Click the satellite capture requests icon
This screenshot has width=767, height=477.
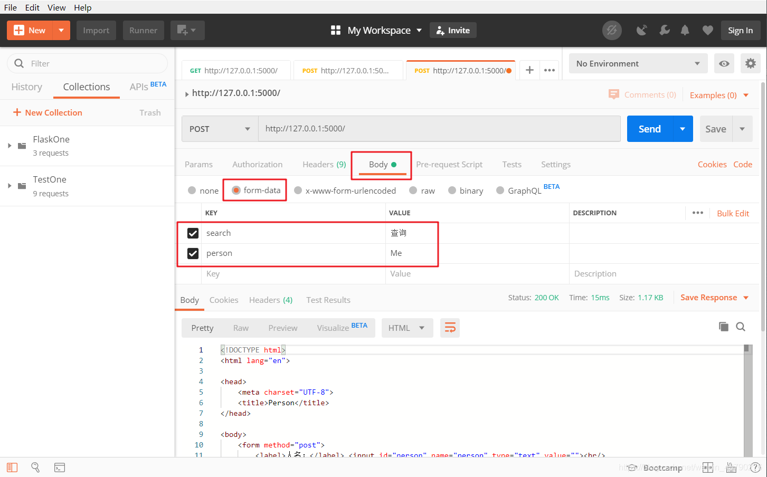(x=641, y=30)
